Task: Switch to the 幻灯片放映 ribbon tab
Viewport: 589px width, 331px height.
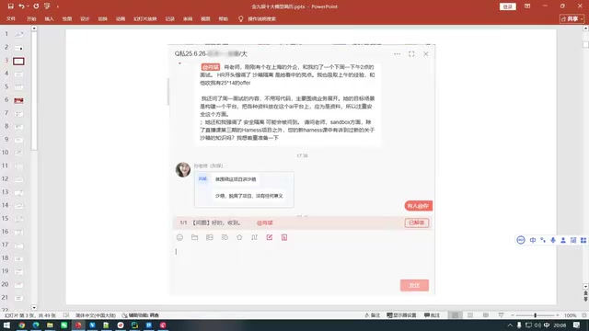Action: tap(145, 18)
